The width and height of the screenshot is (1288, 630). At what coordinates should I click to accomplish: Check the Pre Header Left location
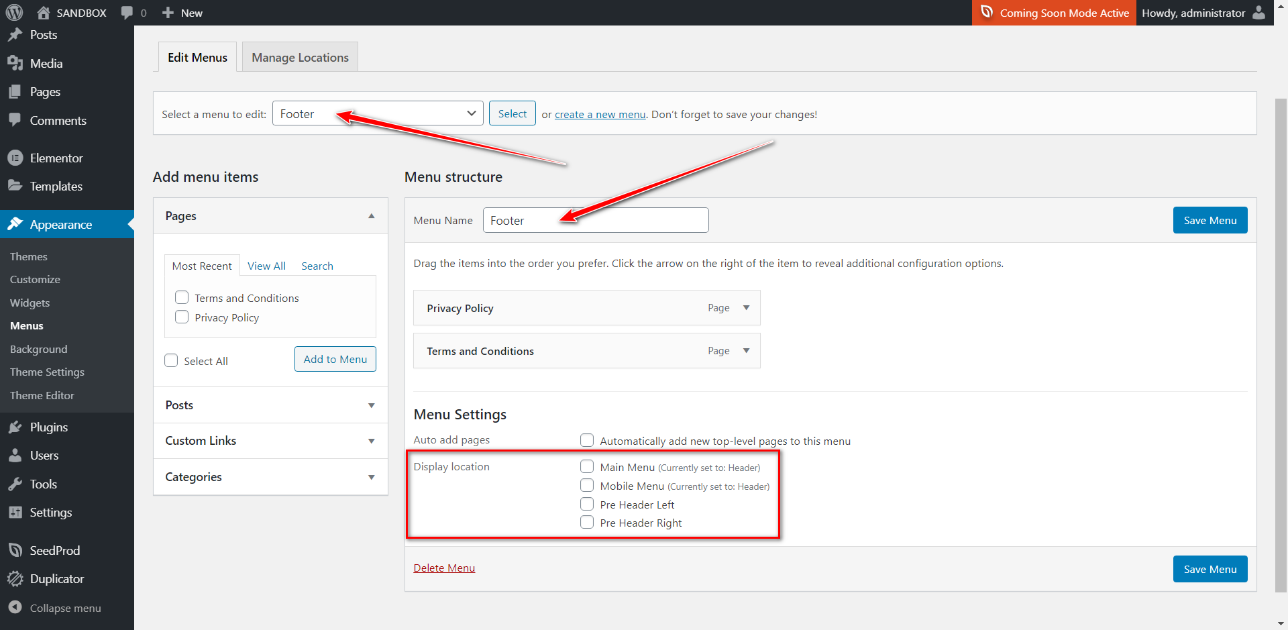(587, 504)
